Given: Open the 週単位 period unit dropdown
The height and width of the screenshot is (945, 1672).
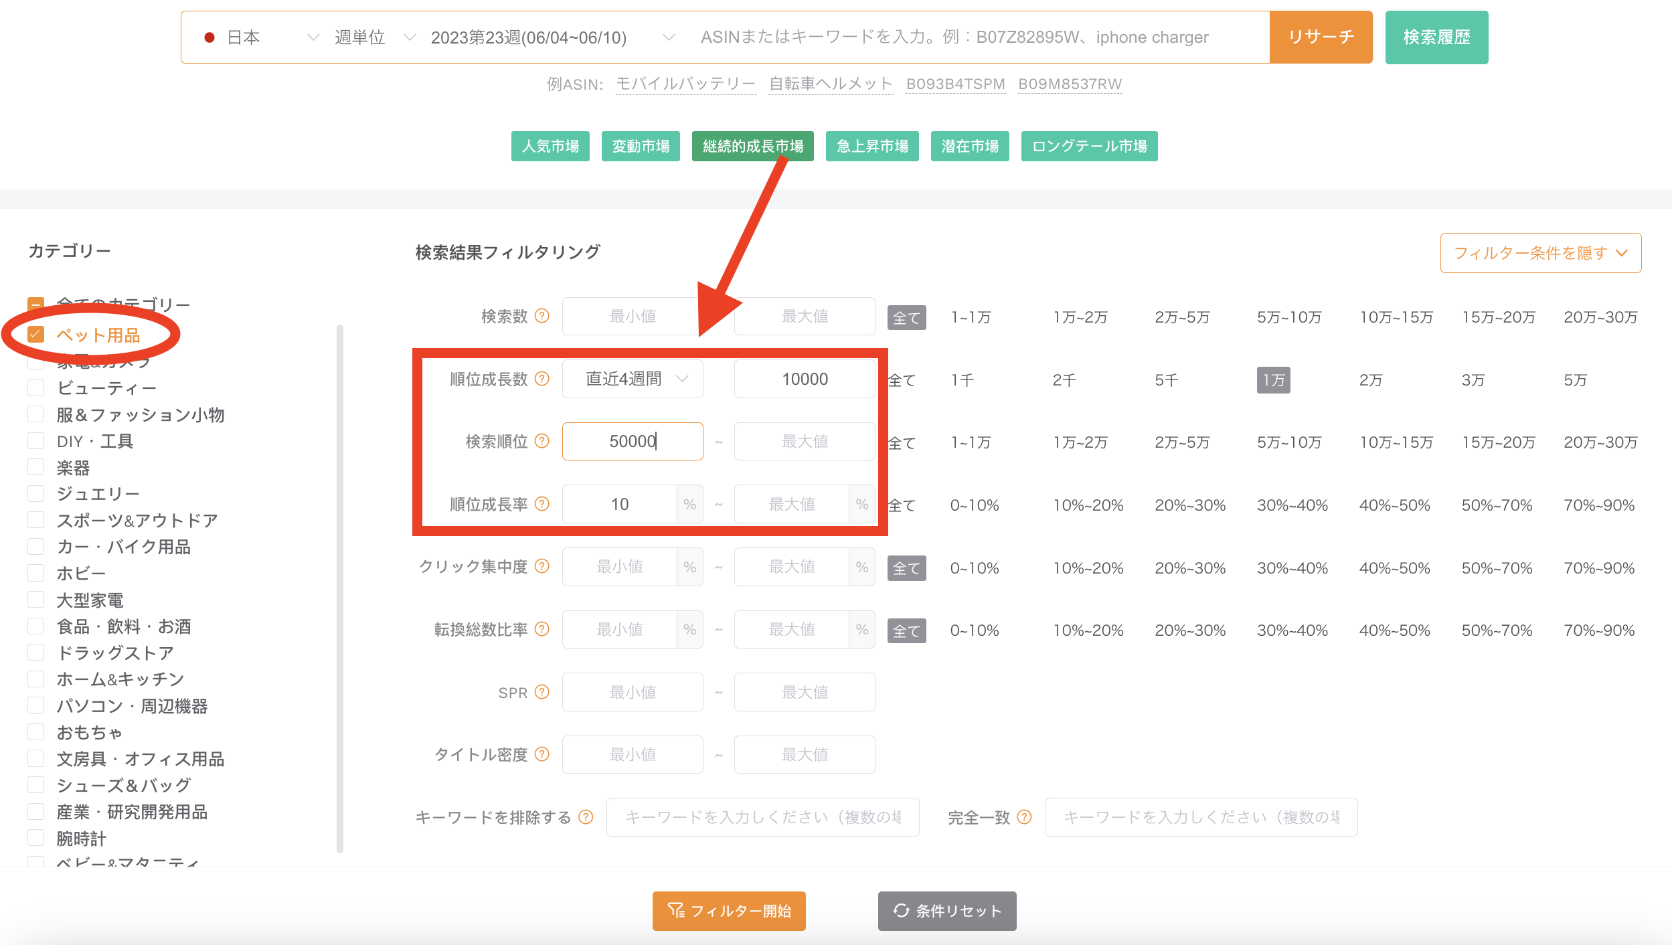Looking at the screenshot, I should [x=375, y=37].
